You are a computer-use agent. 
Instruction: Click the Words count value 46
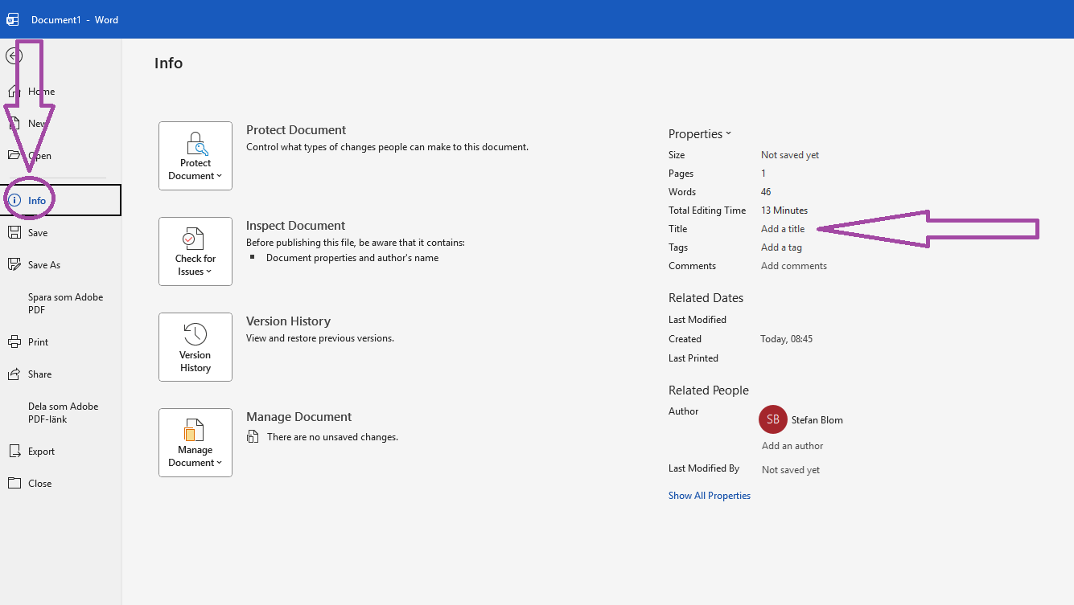[766, 192]
